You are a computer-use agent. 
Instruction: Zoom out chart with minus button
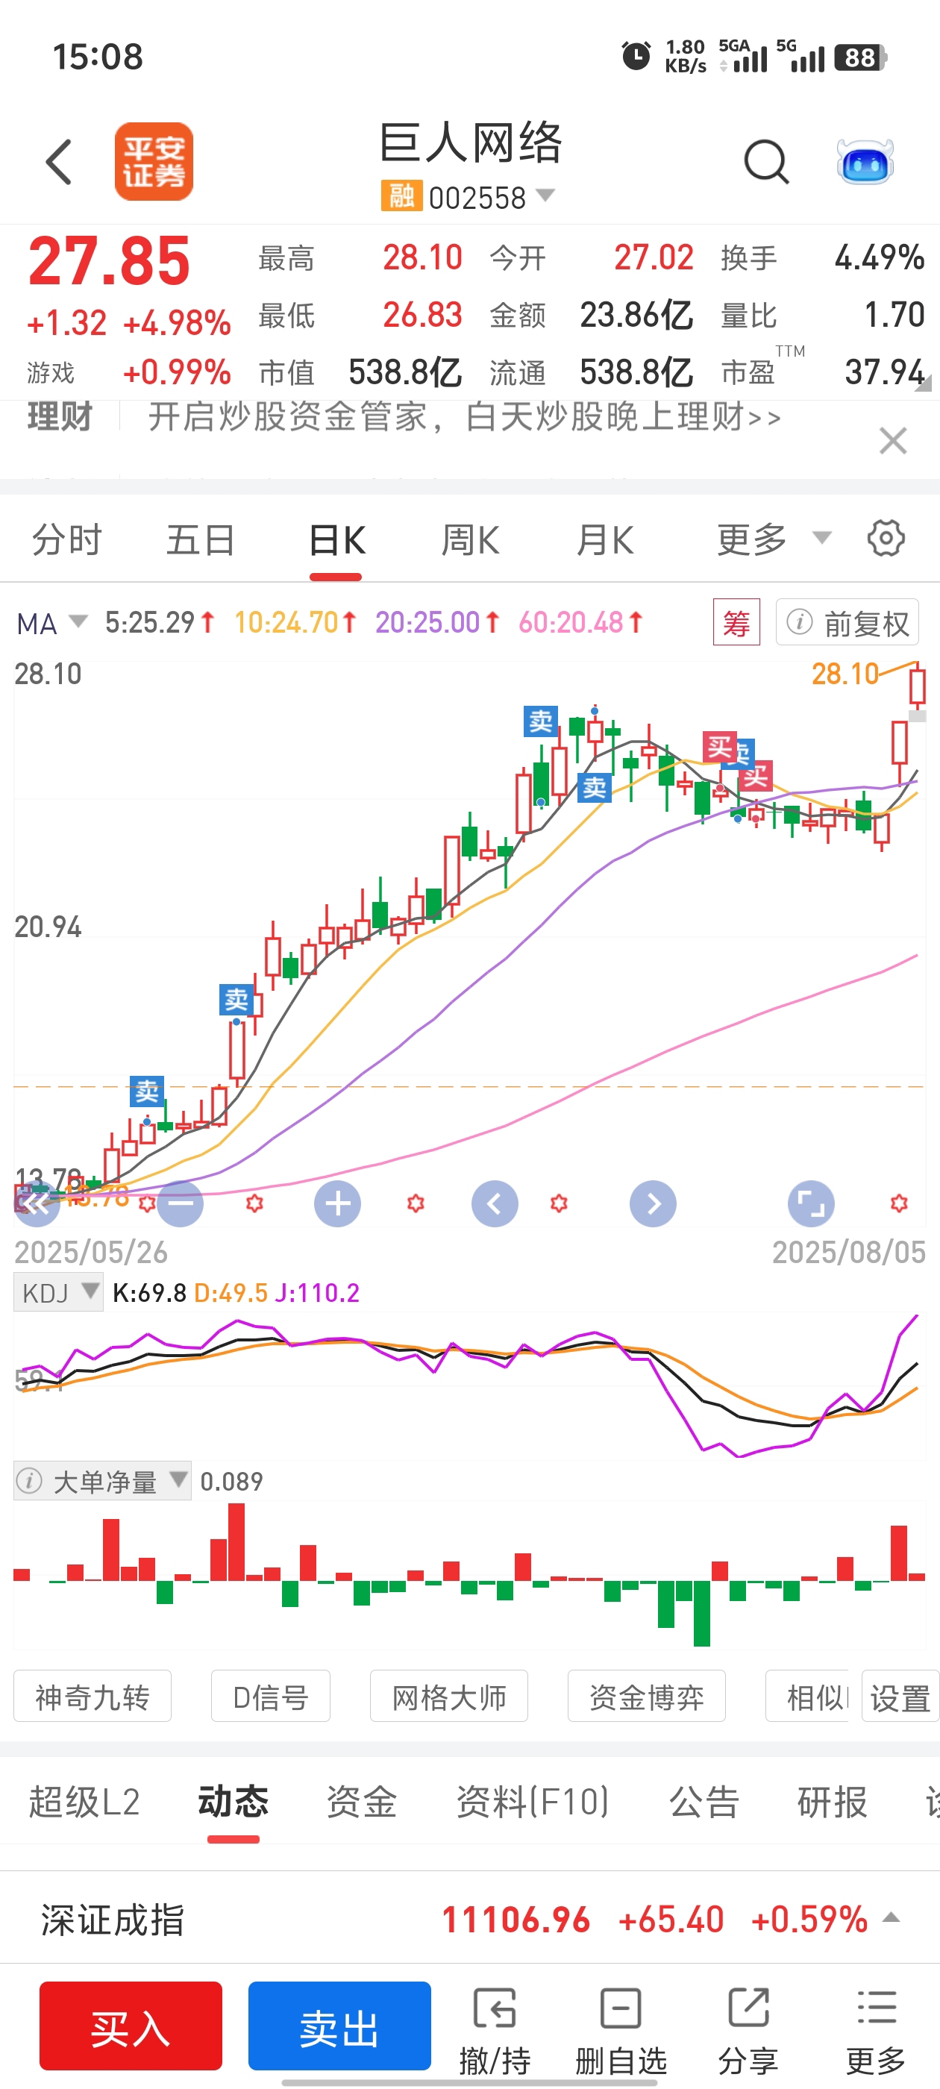180,1204
